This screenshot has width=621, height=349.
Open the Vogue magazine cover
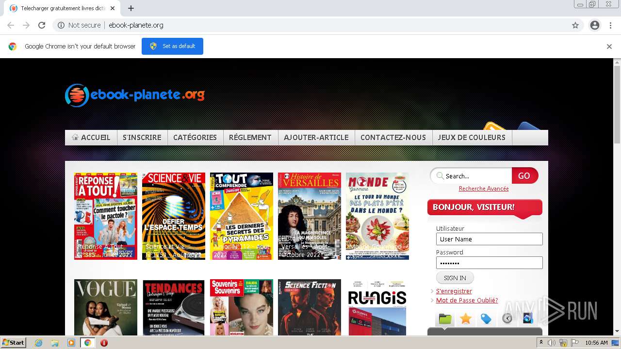[x=106, y=307]
